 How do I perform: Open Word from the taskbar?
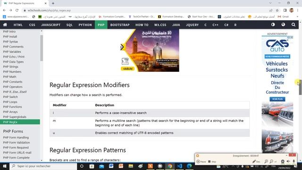(x=111, y=166)
